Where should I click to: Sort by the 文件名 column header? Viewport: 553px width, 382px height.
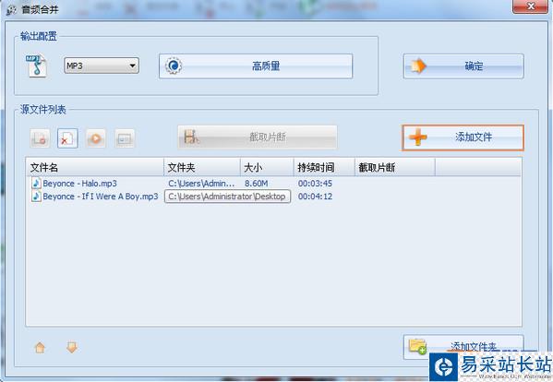tap(95, 167)
